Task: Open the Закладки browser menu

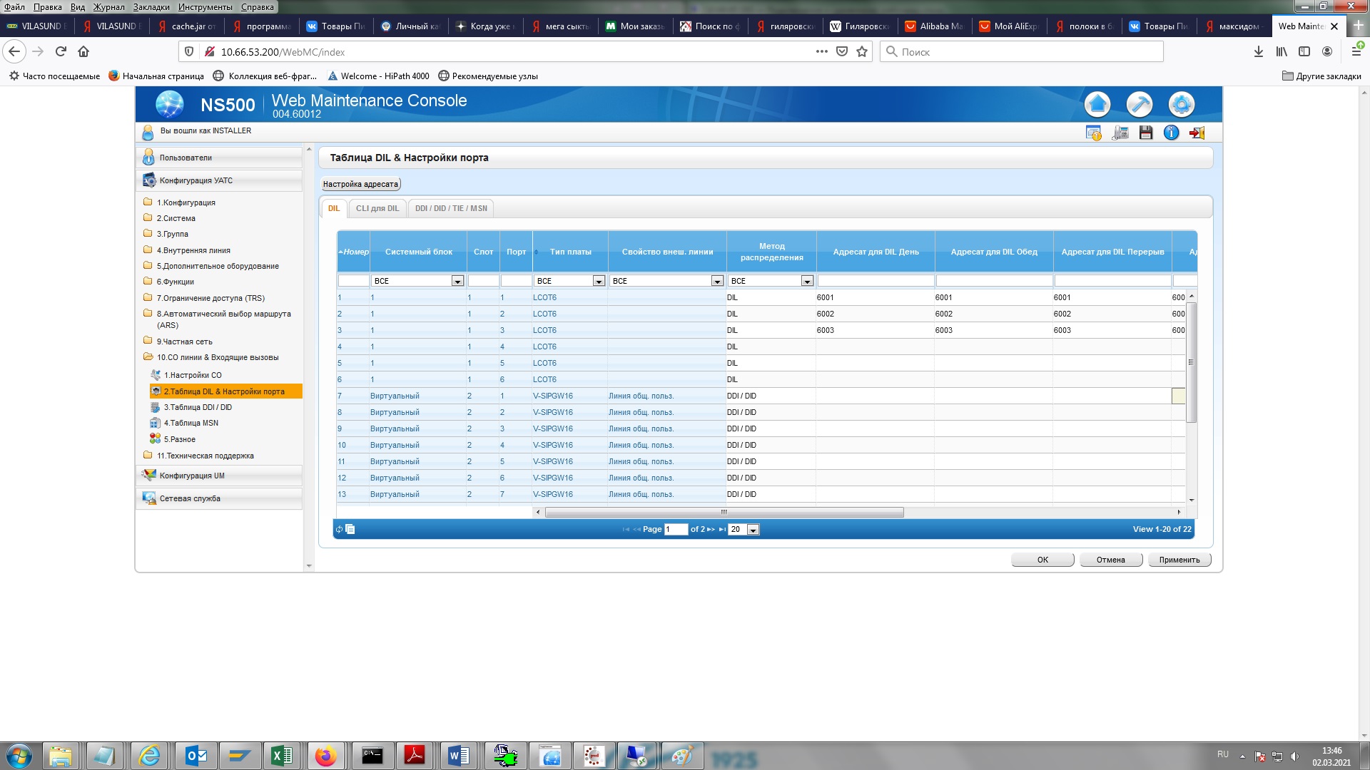Action: coord(151,7)
